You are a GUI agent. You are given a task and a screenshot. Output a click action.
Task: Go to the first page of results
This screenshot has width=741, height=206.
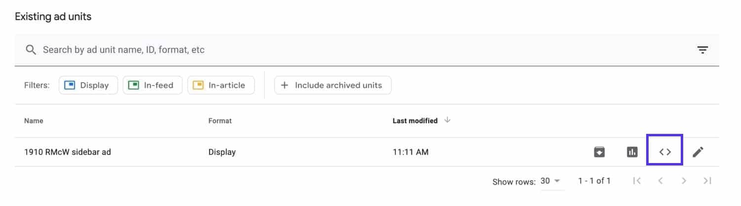[637, 181]
